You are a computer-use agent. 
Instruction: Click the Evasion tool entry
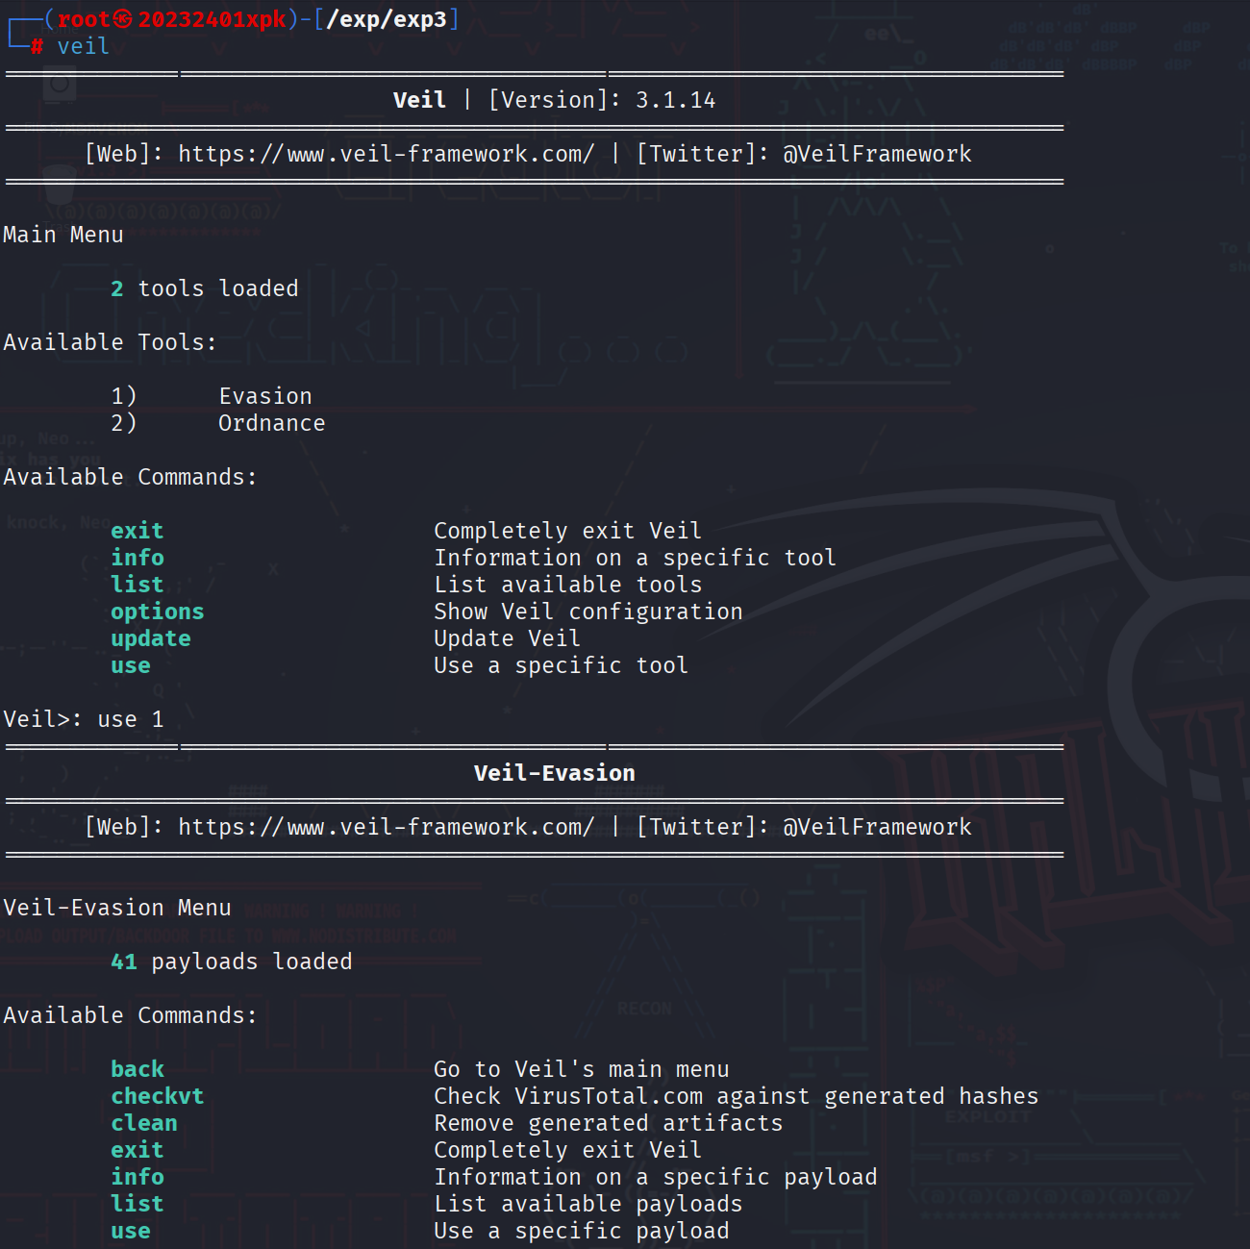click(x=265, y=396)
